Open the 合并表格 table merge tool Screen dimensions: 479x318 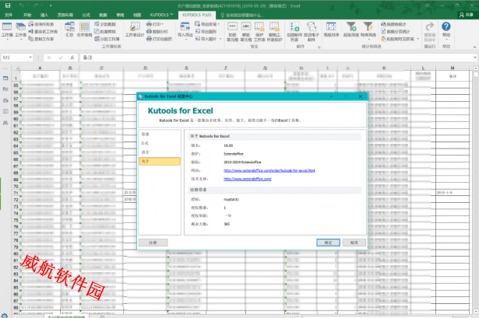[84, 30]
